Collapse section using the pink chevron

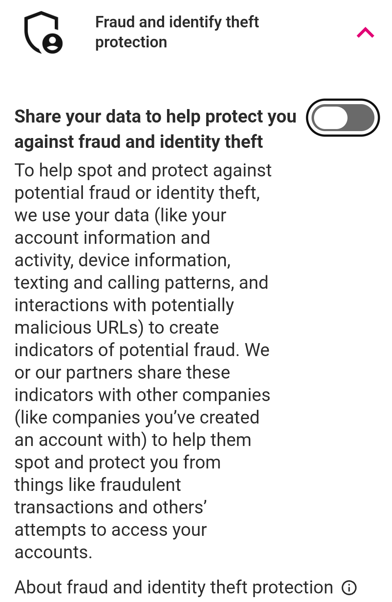click(x=365, y=33)
